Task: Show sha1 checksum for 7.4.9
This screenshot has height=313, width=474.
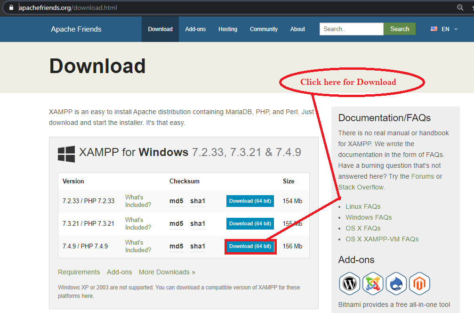Action: click(198, 247)
